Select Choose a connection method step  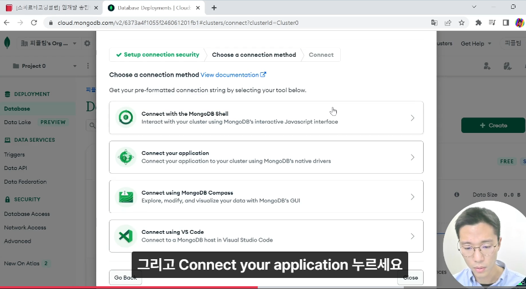[x=254, y=55]
